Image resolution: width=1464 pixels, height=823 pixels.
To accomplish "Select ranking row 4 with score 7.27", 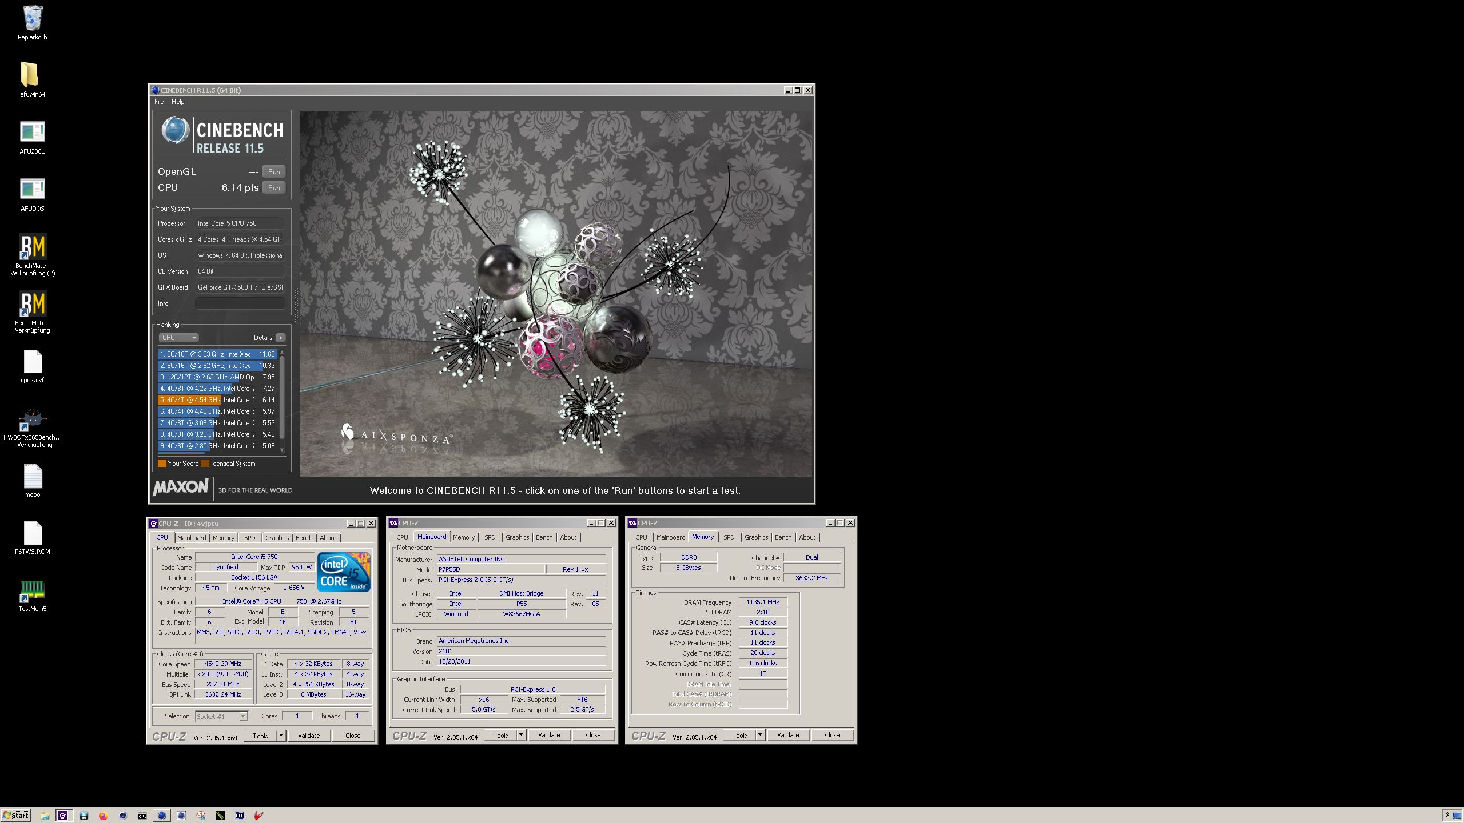I will [x=217, y=389].
